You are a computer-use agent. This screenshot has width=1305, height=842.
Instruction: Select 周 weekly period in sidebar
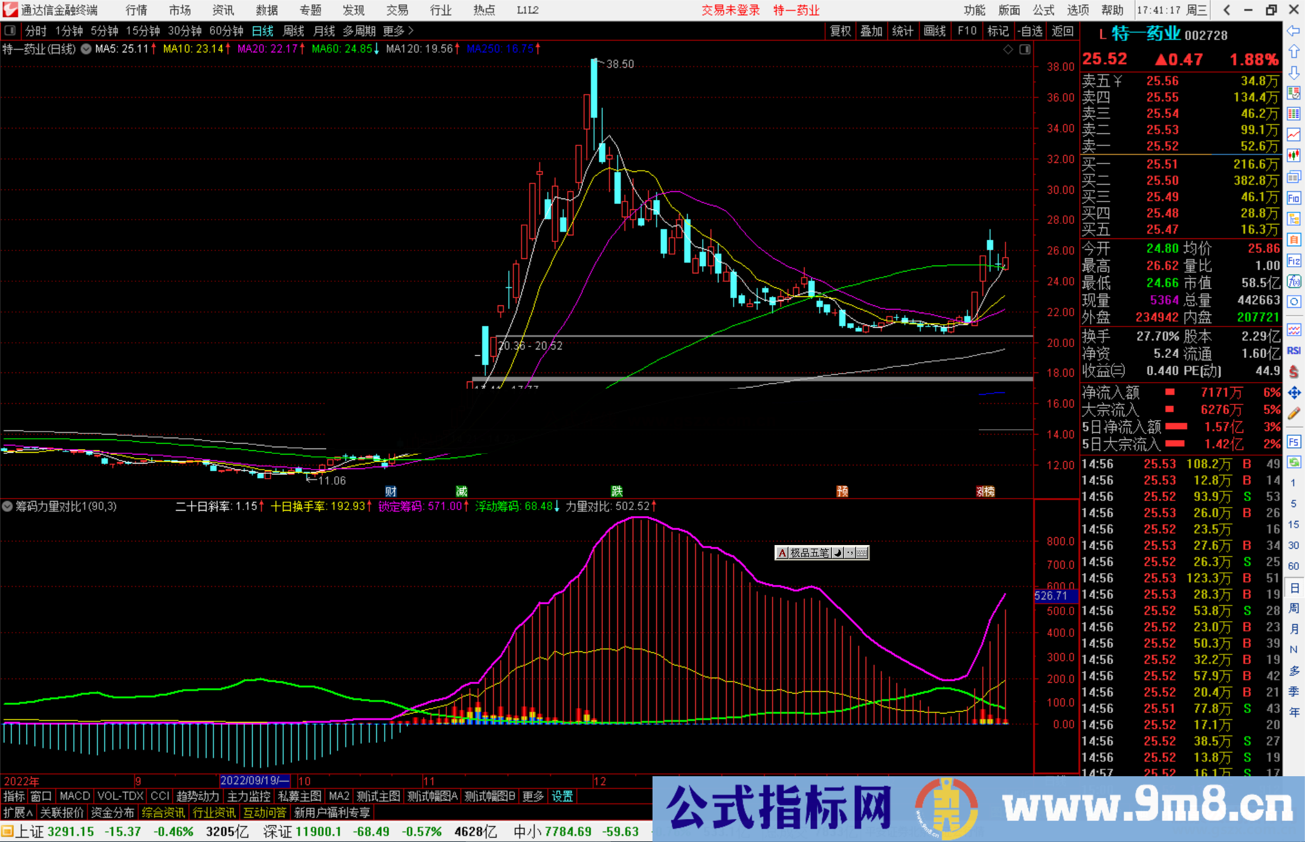pyautogui.click(x=1294, y=608)
